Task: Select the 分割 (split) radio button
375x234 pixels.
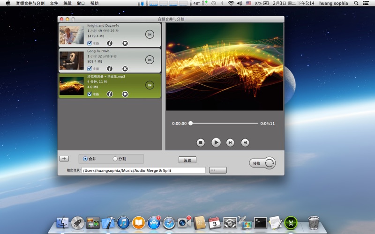Action: [115, 159]
